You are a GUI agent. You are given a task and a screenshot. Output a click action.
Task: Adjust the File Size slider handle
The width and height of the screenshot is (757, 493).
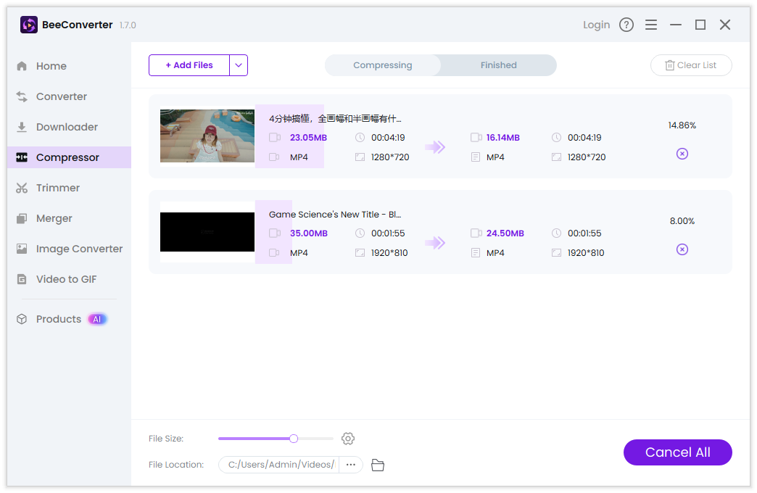[x=293, y=439]
